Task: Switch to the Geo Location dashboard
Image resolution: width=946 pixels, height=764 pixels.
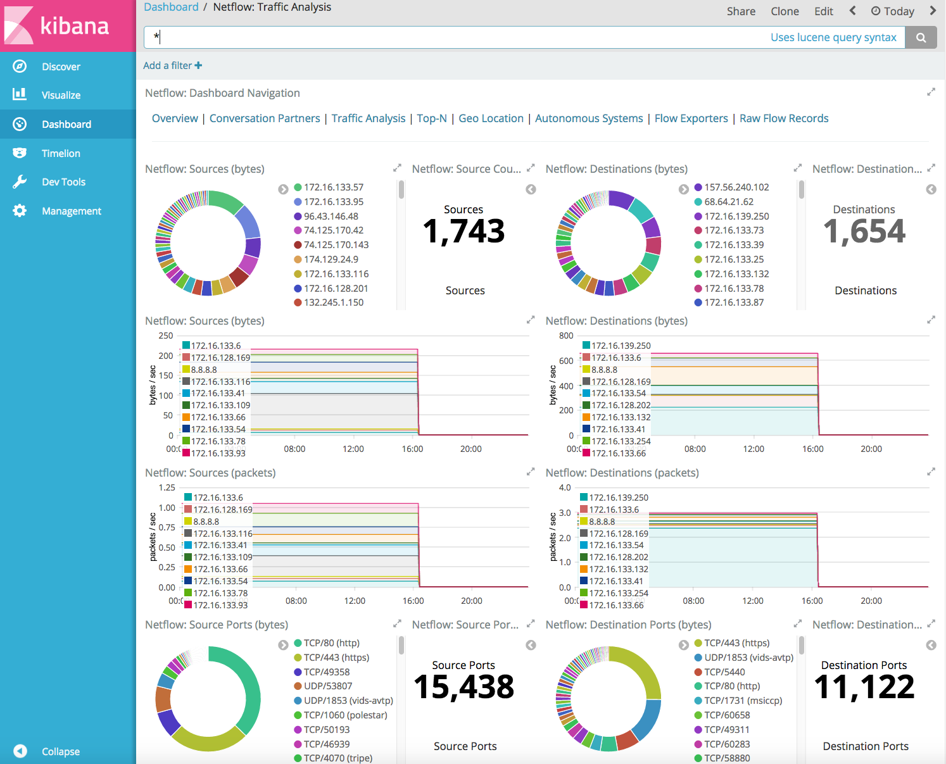Action: (491, 118)
